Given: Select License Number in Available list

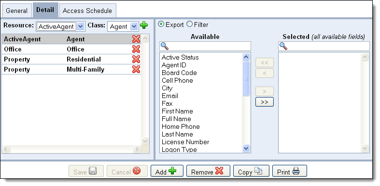Looking at the screenshot, I should (185, 142).
